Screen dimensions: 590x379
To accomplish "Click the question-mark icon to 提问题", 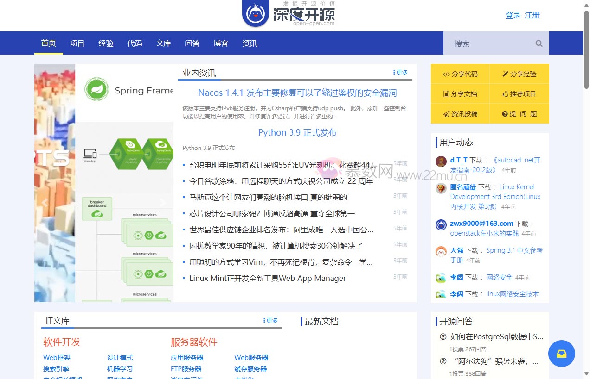I will [505, 113].
